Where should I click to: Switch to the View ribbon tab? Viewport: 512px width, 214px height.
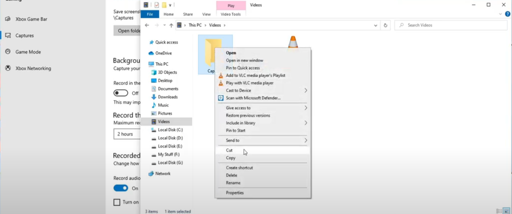[x=206, y=14]
